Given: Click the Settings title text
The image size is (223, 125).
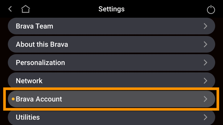Looking at the screenshot, I should pos(111,9).
